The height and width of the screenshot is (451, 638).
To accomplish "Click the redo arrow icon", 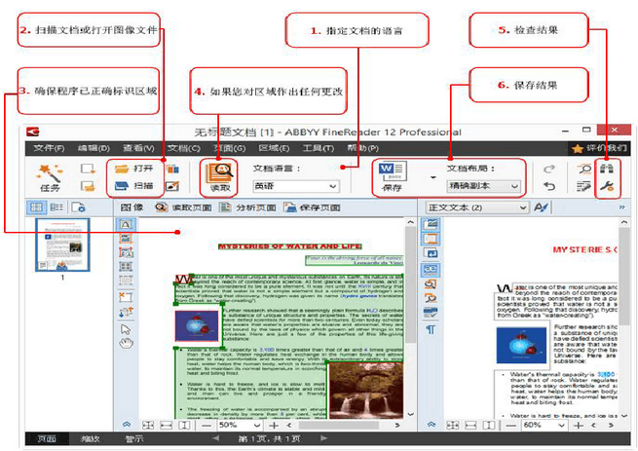I will pos(549,169).
